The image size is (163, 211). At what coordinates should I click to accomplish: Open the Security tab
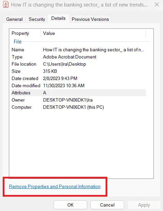point(37,19)
